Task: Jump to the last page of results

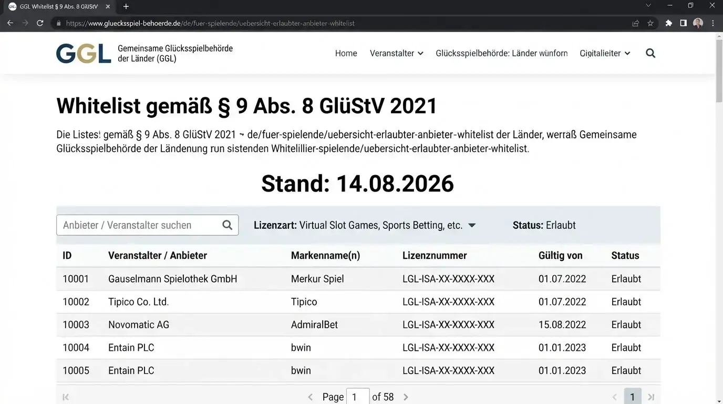Action: pyautogui.click(x=651, y=397)
